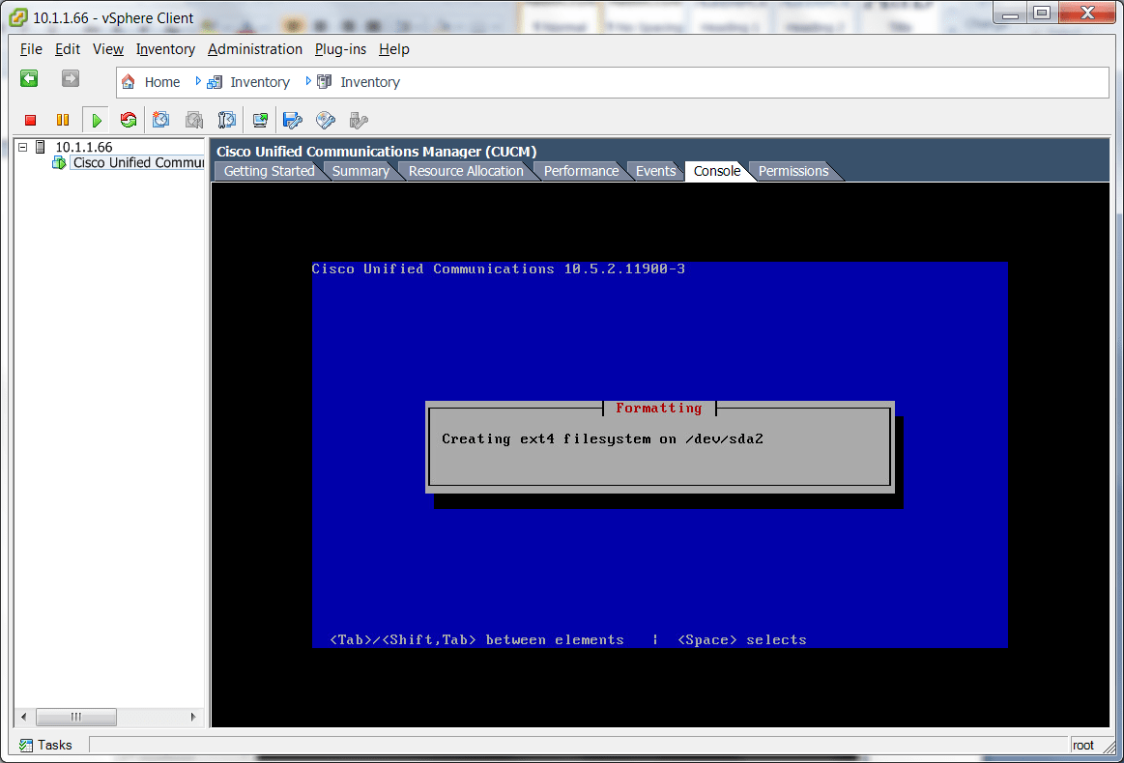The height and width of the screenshot is (763, 1124).
Task: Click the VM icon beside Cisco Unified Commun
Action: tap(60, 162)
